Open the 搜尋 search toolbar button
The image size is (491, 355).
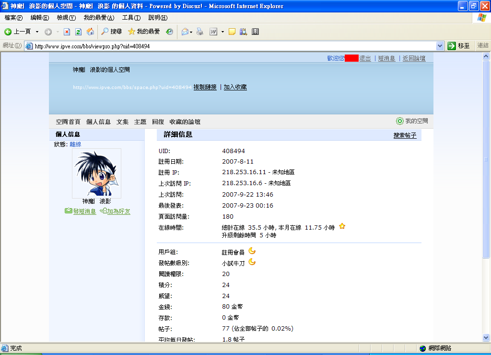111,32
